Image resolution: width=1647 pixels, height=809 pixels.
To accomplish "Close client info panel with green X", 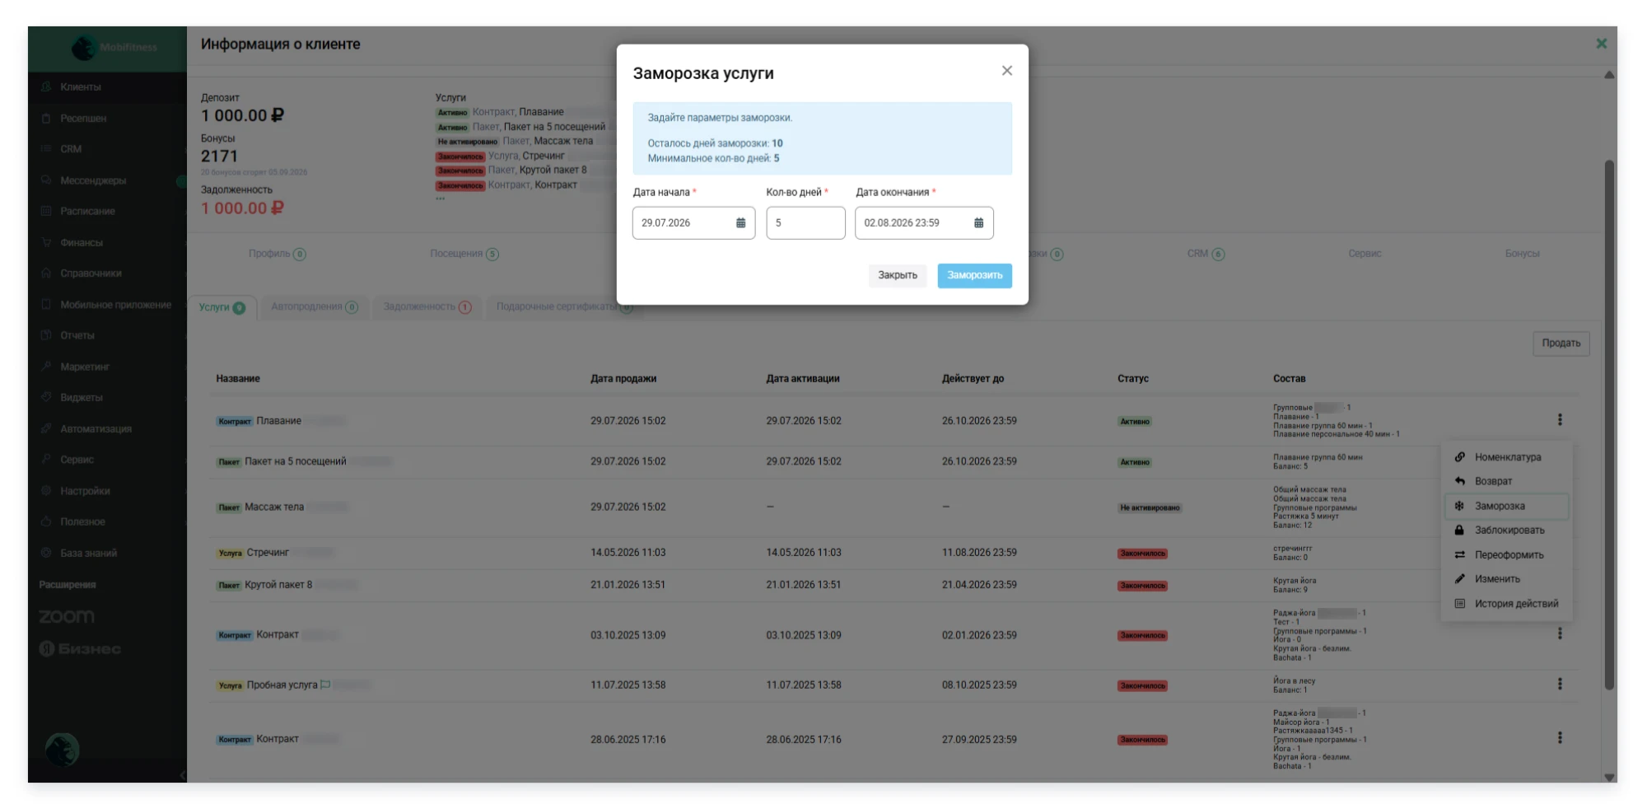I will tap(1601, 44).
